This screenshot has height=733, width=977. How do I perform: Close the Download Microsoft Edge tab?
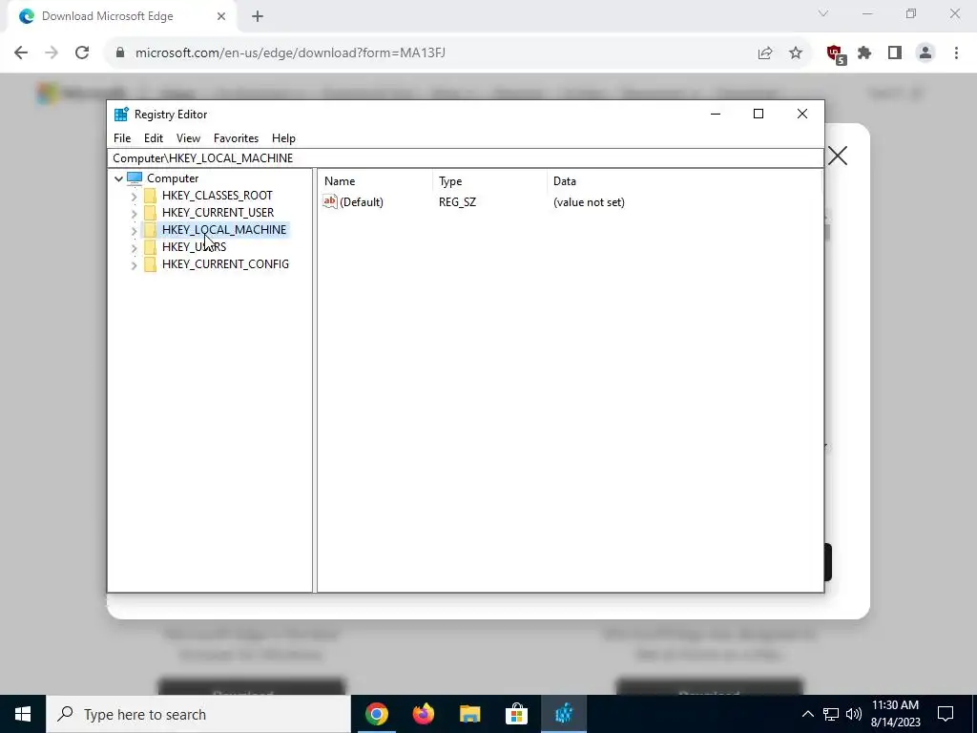pyautogui.click(x=221, y=16)
